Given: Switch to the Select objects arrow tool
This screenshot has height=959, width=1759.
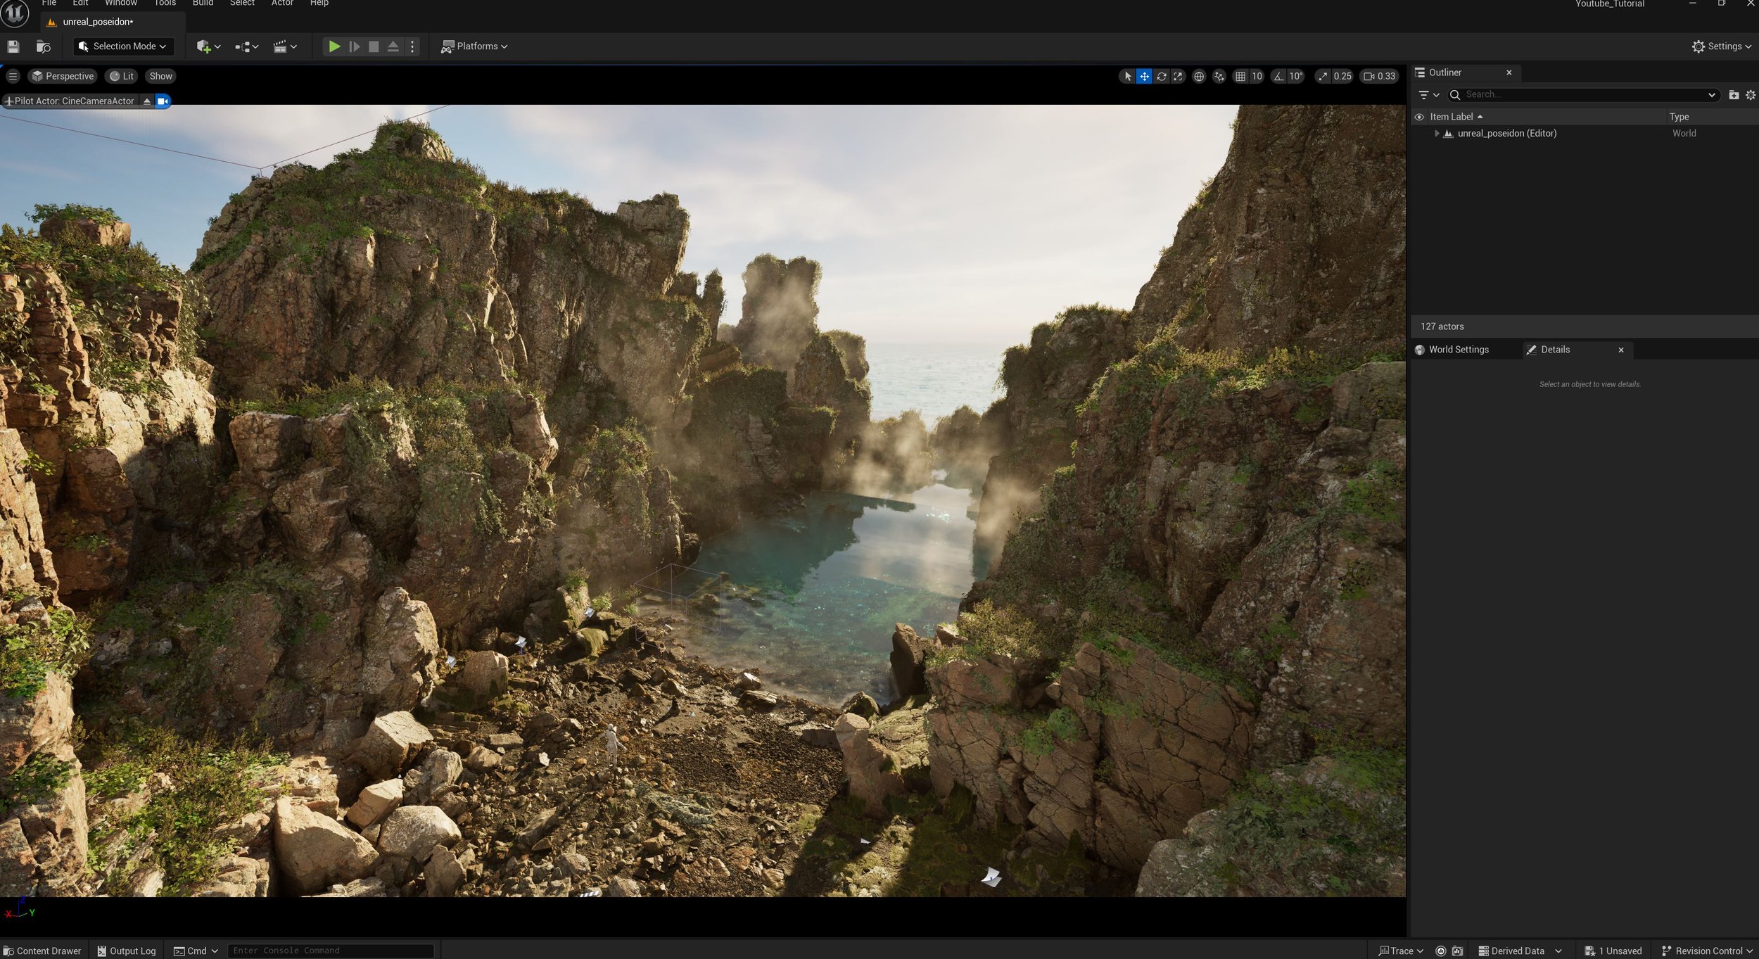Looking at the screenshot, I should pos(1127,76).
